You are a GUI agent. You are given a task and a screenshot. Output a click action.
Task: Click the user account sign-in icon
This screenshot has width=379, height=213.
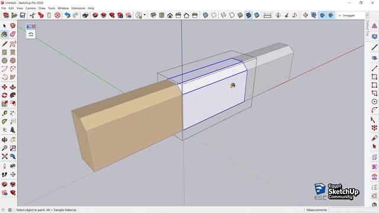click(x=139, y=15)
